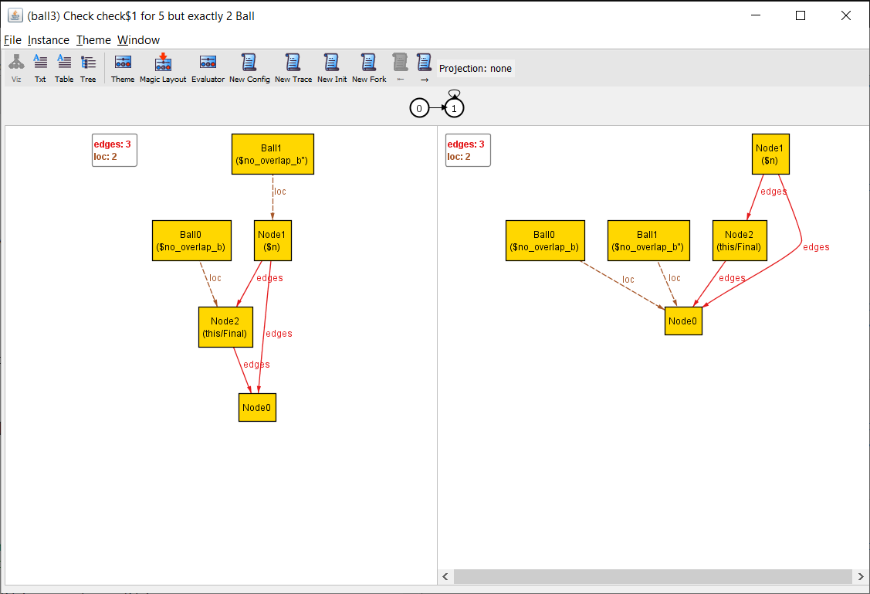Open the File menu
Image resolution: width=870 pixels, height=594 pixels.
[x=12, y=40]
